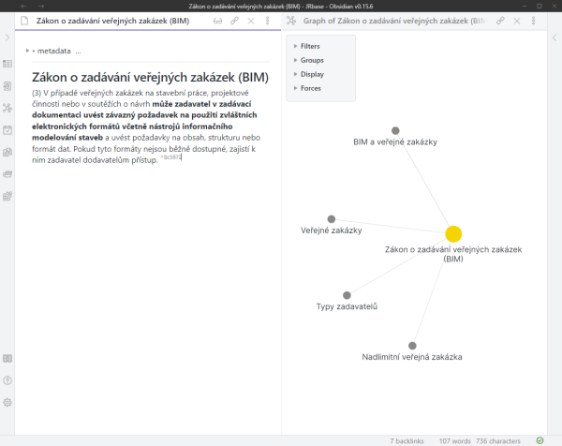562x446 pixels.
Task: Open more options menu in graph pane header
Action: coord(535,20)
